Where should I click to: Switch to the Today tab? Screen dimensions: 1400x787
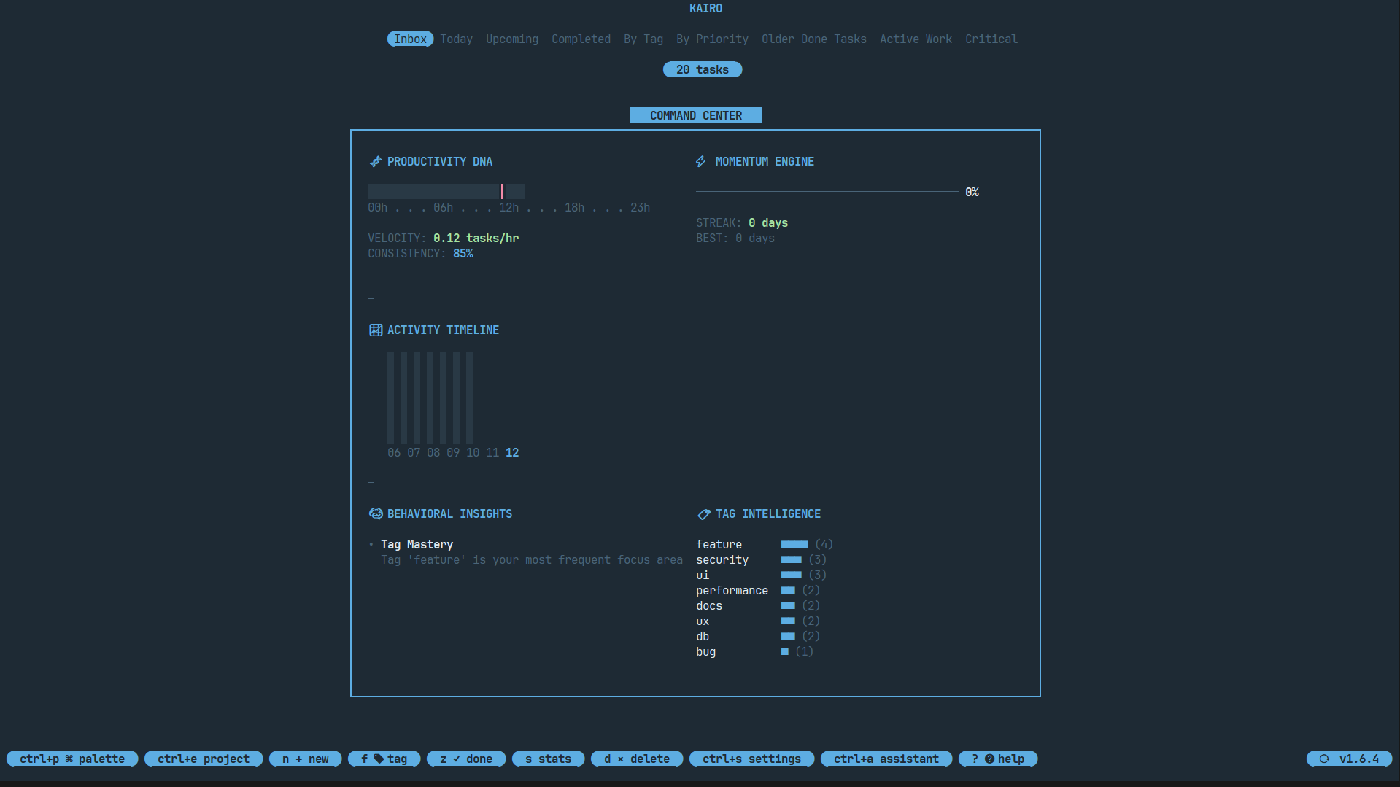457,39
